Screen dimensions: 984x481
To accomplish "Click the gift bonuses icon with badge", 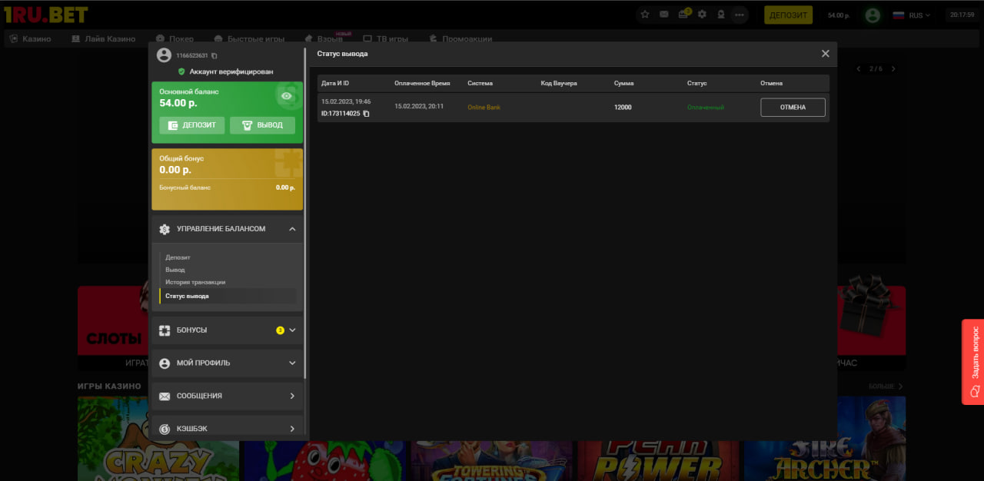I will point(683,15).
